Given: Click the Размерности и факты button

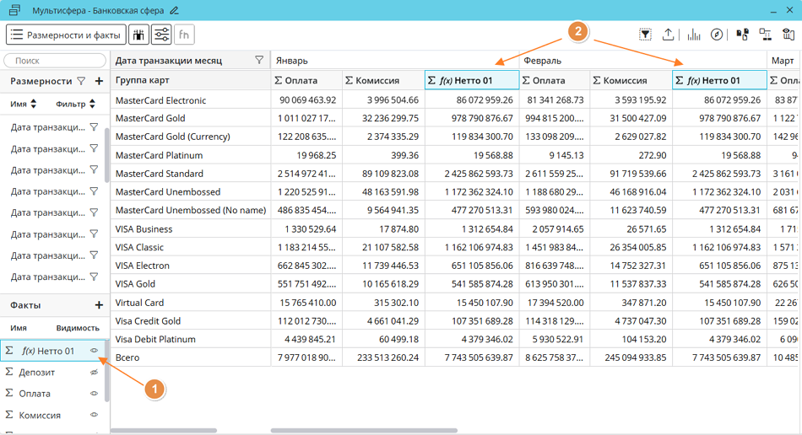Looking at the screenshot, I should click(x=66, y=35).
